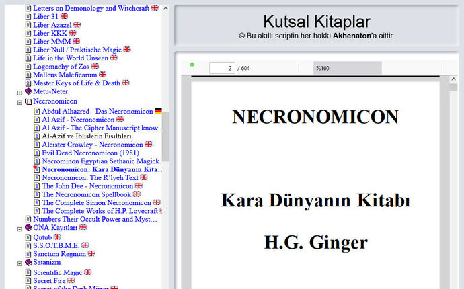Open Al Azif - The Cipher Manuscript entry
This screenshot has height=289, width=464.
pos(102,128)
